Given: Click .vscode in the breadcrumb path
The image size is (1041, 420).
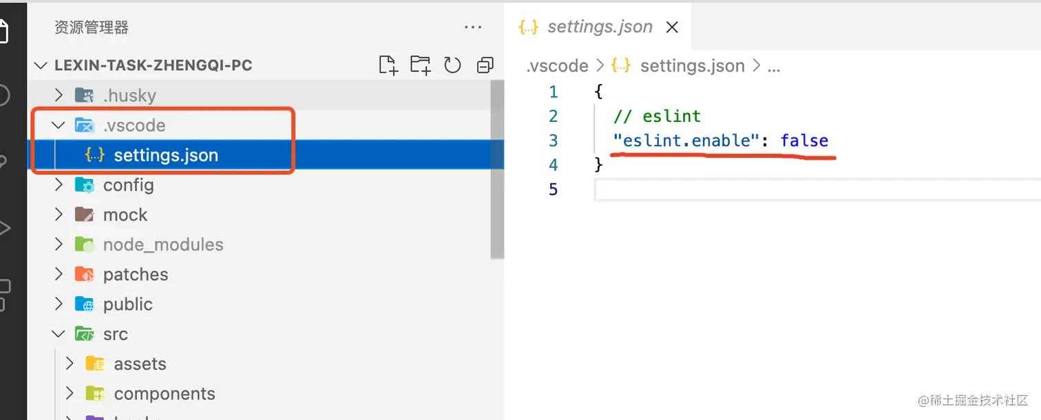Looking at the screenshot, I should [557, 66].
